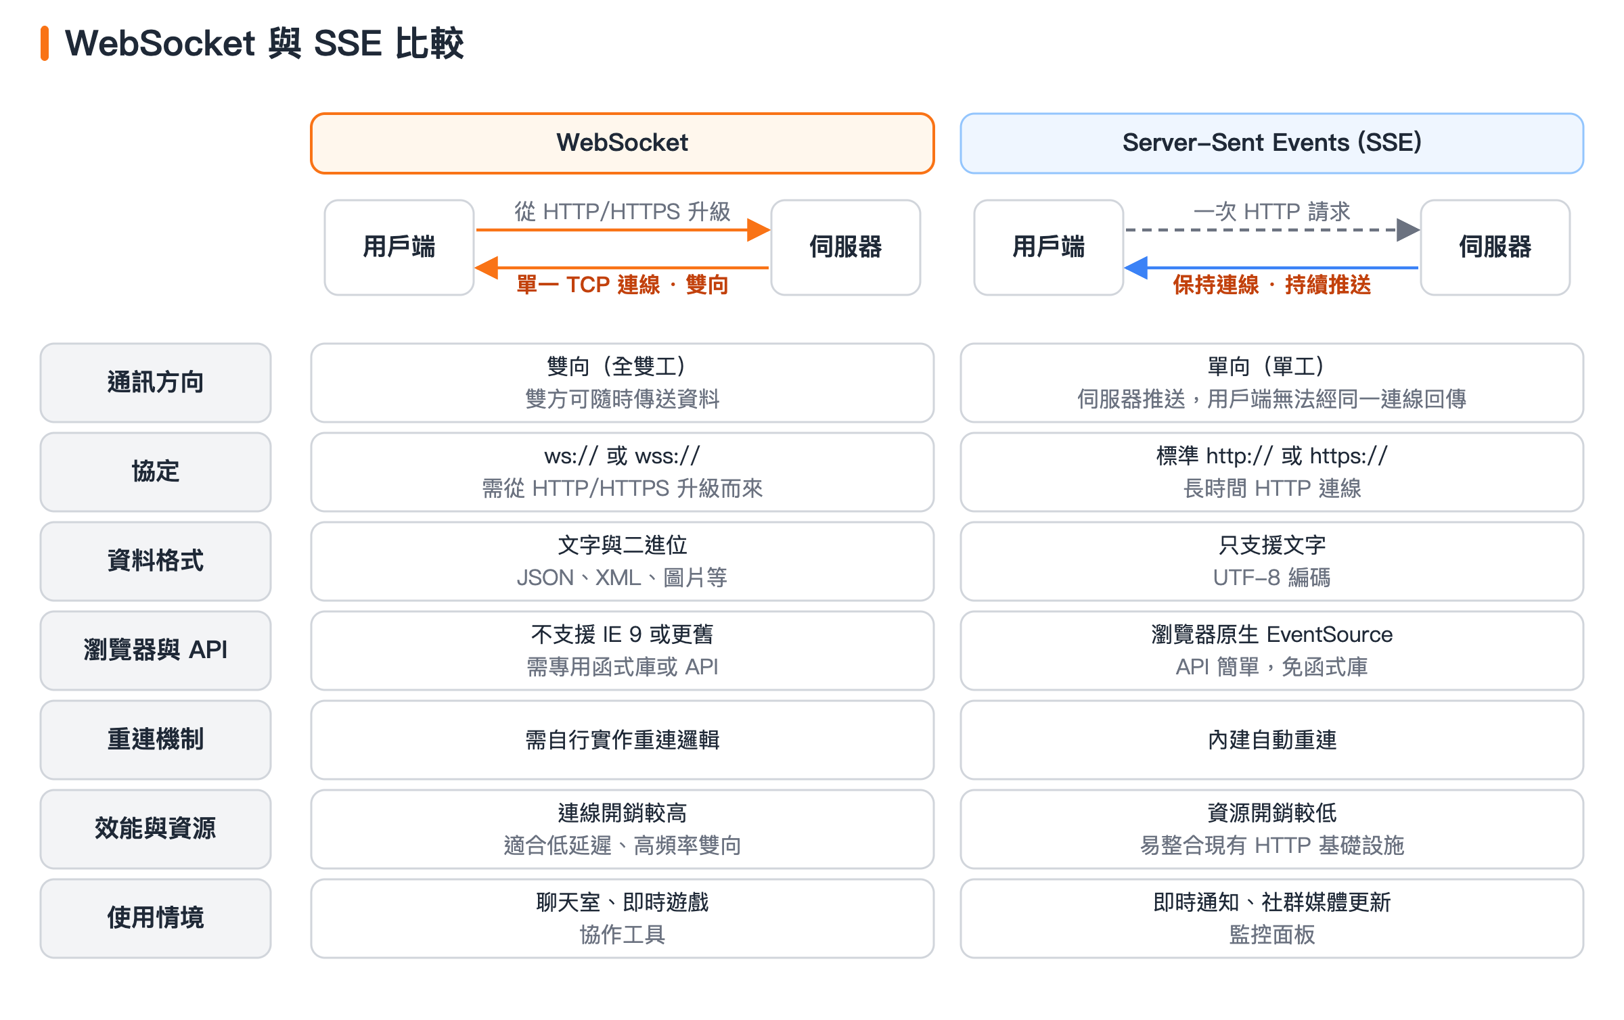Screen dimensions: 1624x1020
Task: Click the 保持連線 · 持續推送 label
Action: [x=1272, y=285]
